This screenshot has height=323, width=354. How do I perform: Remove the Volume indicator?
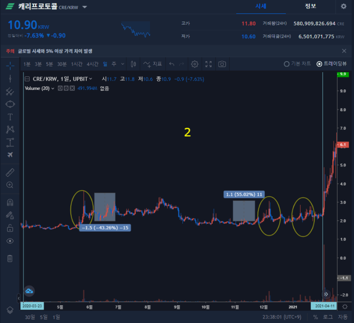point(72,88)
